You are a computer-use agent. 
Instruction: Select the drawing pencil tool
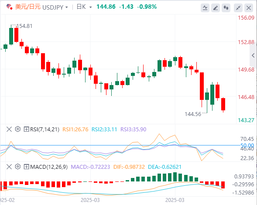point(216,8)
